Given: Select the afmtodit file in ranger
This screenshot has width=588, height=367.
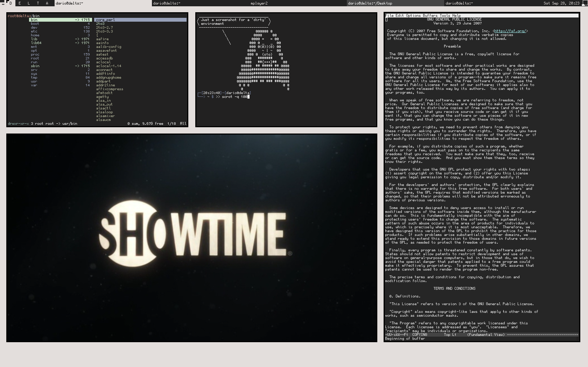Looking at the screenshot, I should tap(104, 93).
